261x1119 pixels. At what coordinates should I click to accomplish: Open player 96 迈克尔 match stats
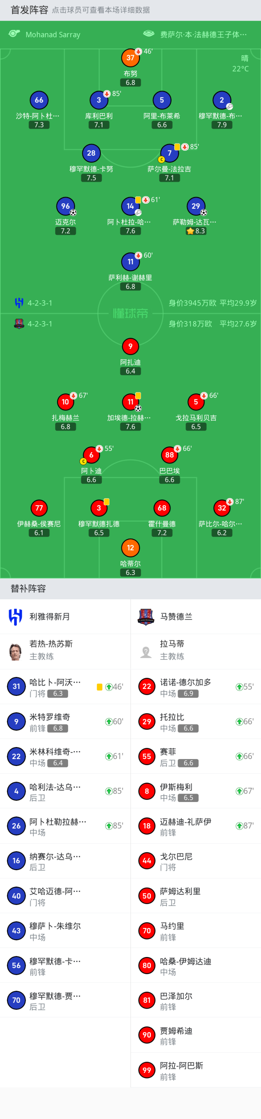tap(65, 206)
